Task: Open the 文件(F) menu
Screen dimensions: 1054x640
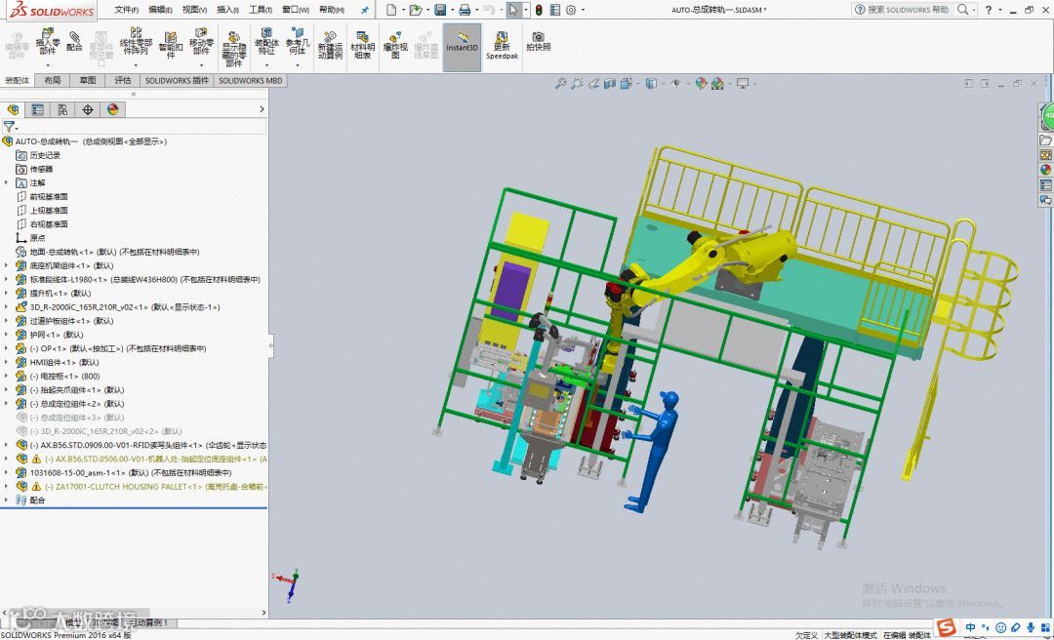Action: pos(126,10)
